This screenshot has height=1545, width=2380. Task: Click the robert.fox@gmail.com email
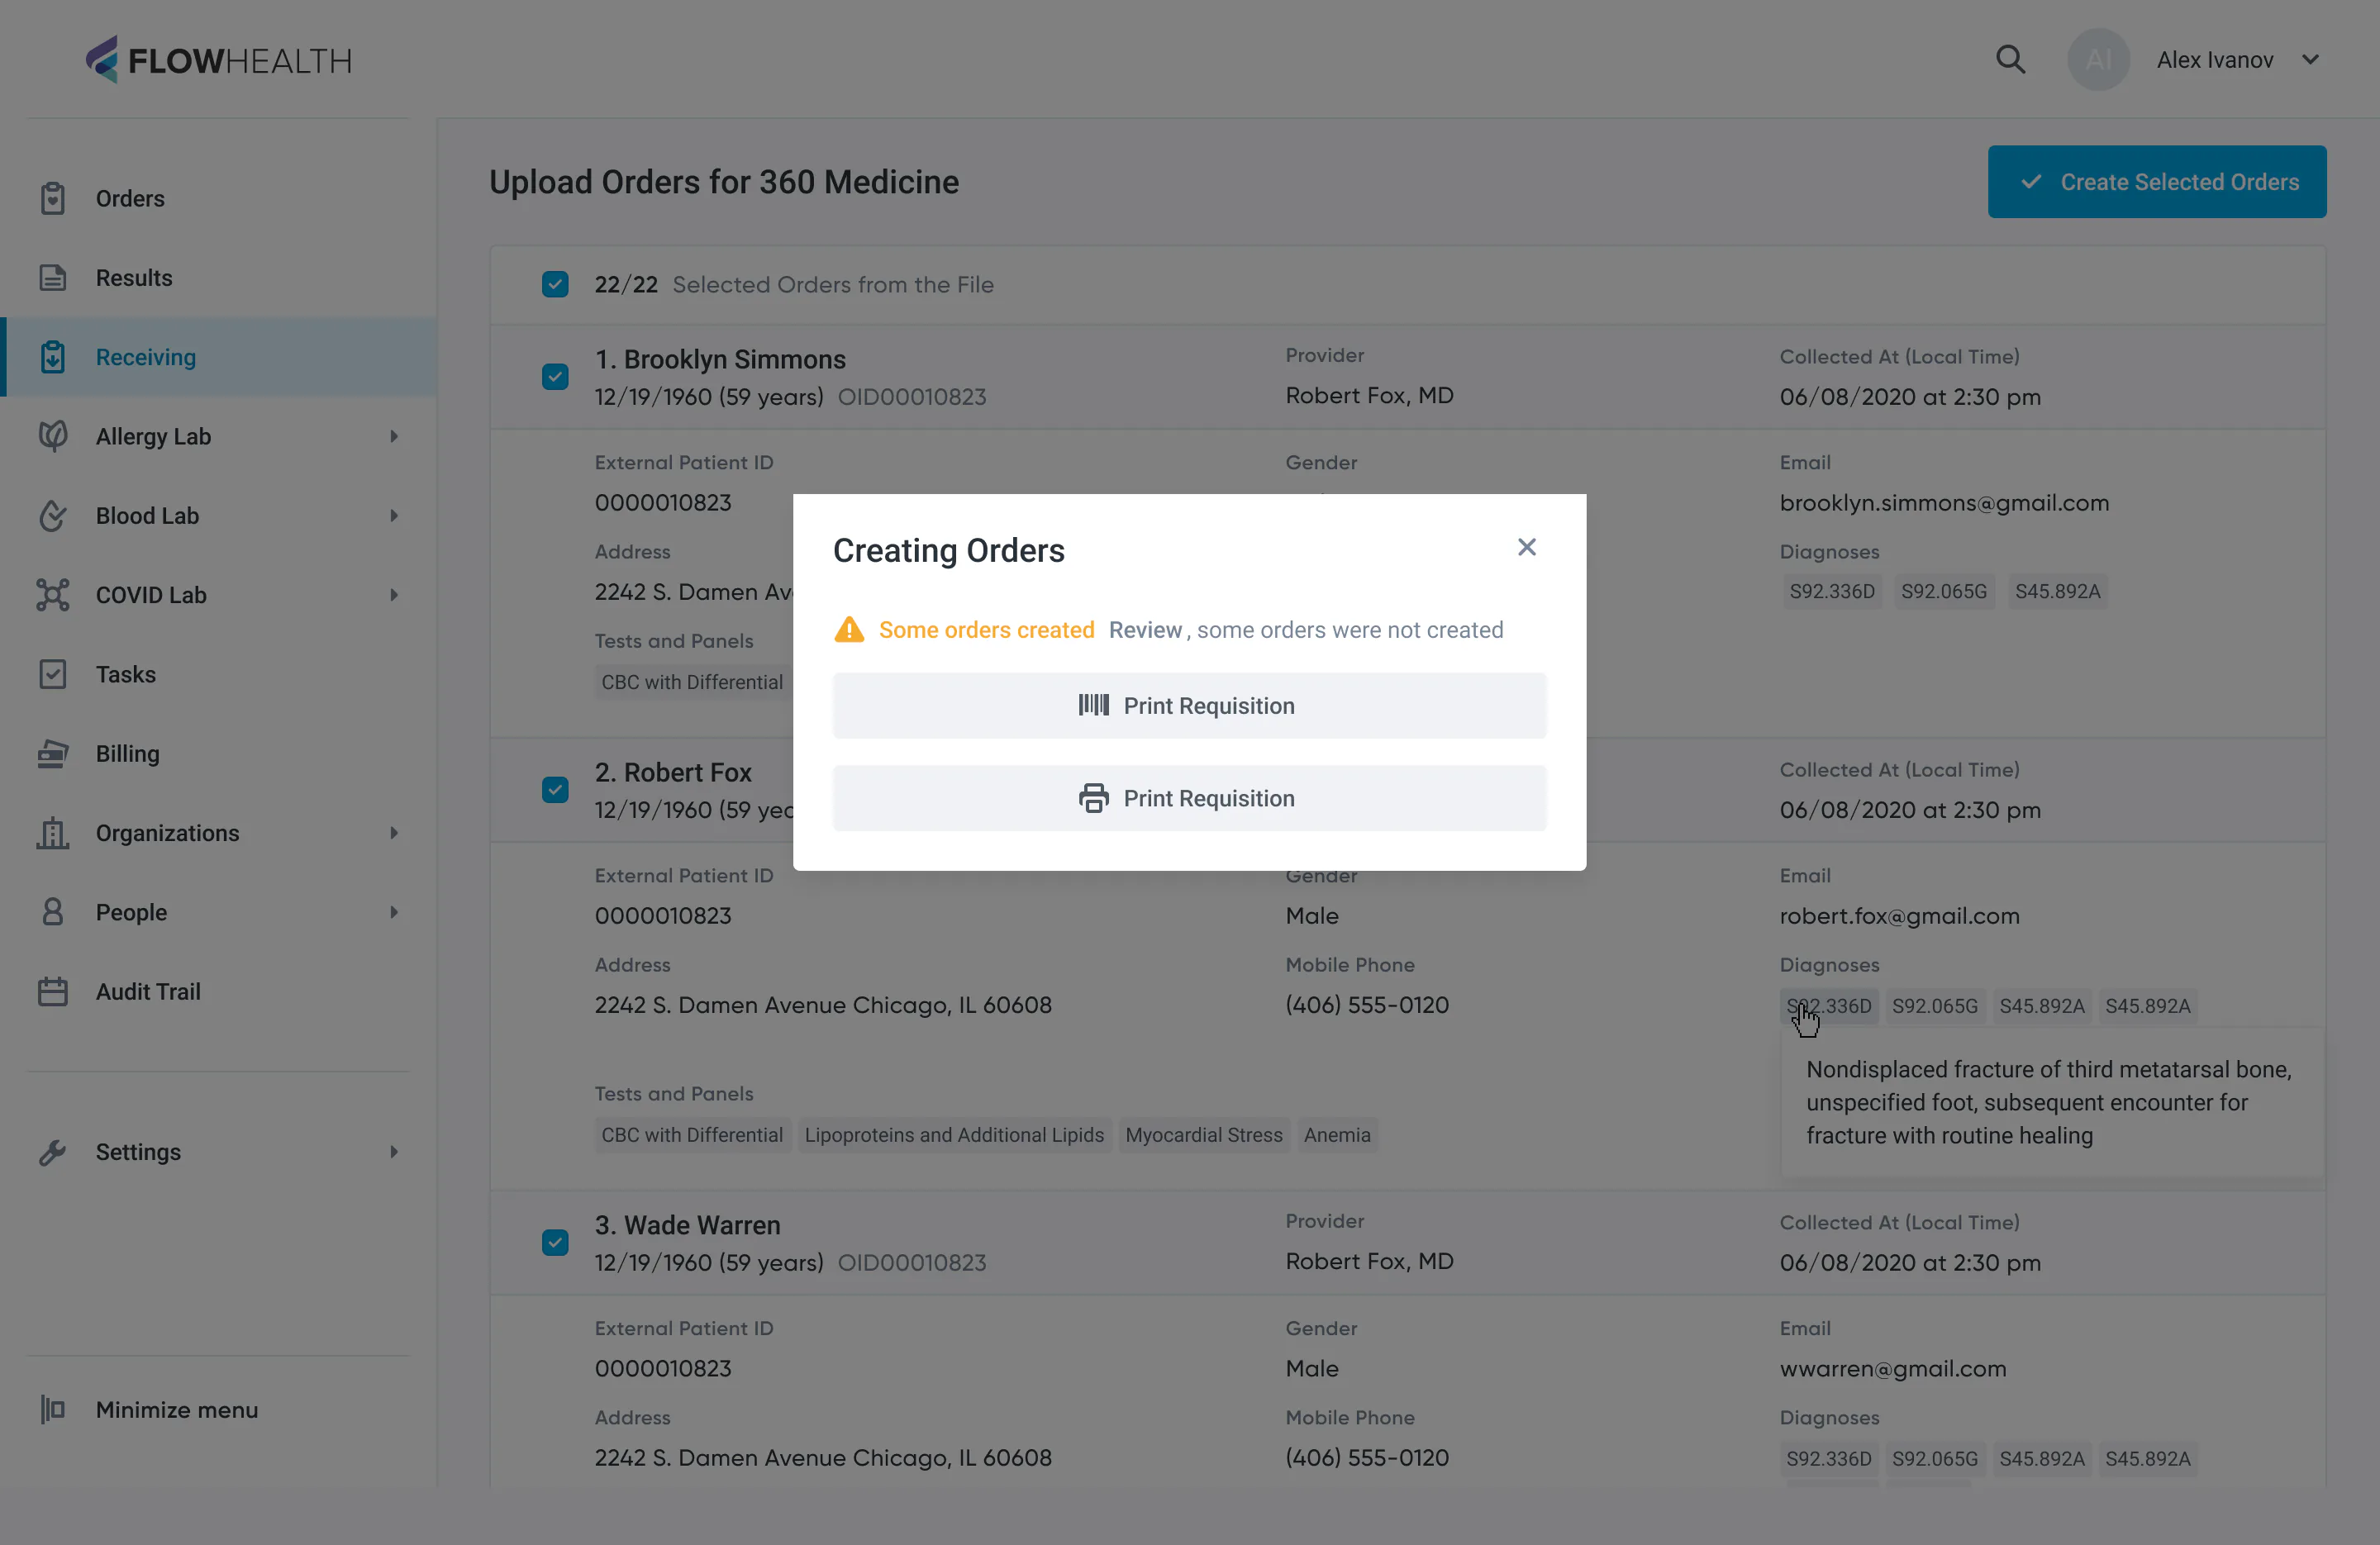(1899, 916)
